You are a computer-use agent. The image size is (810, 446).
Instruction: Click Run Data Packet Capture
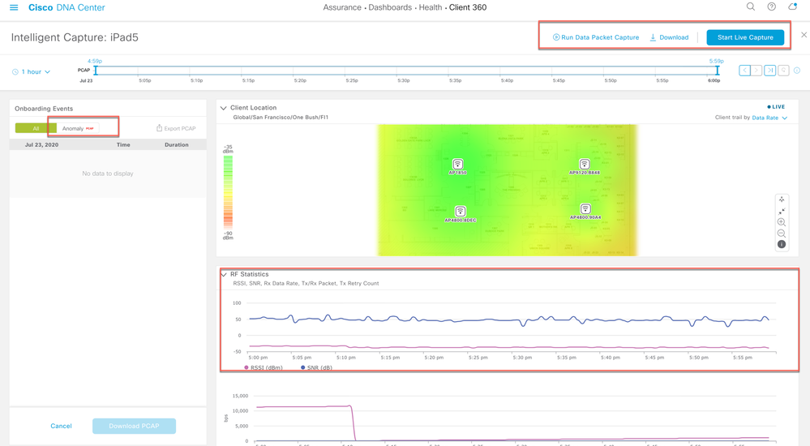596,37
